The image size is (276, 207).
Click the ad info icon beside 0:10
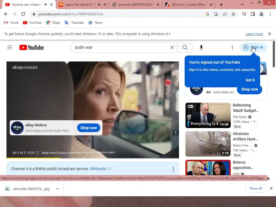tap(37, 153)
